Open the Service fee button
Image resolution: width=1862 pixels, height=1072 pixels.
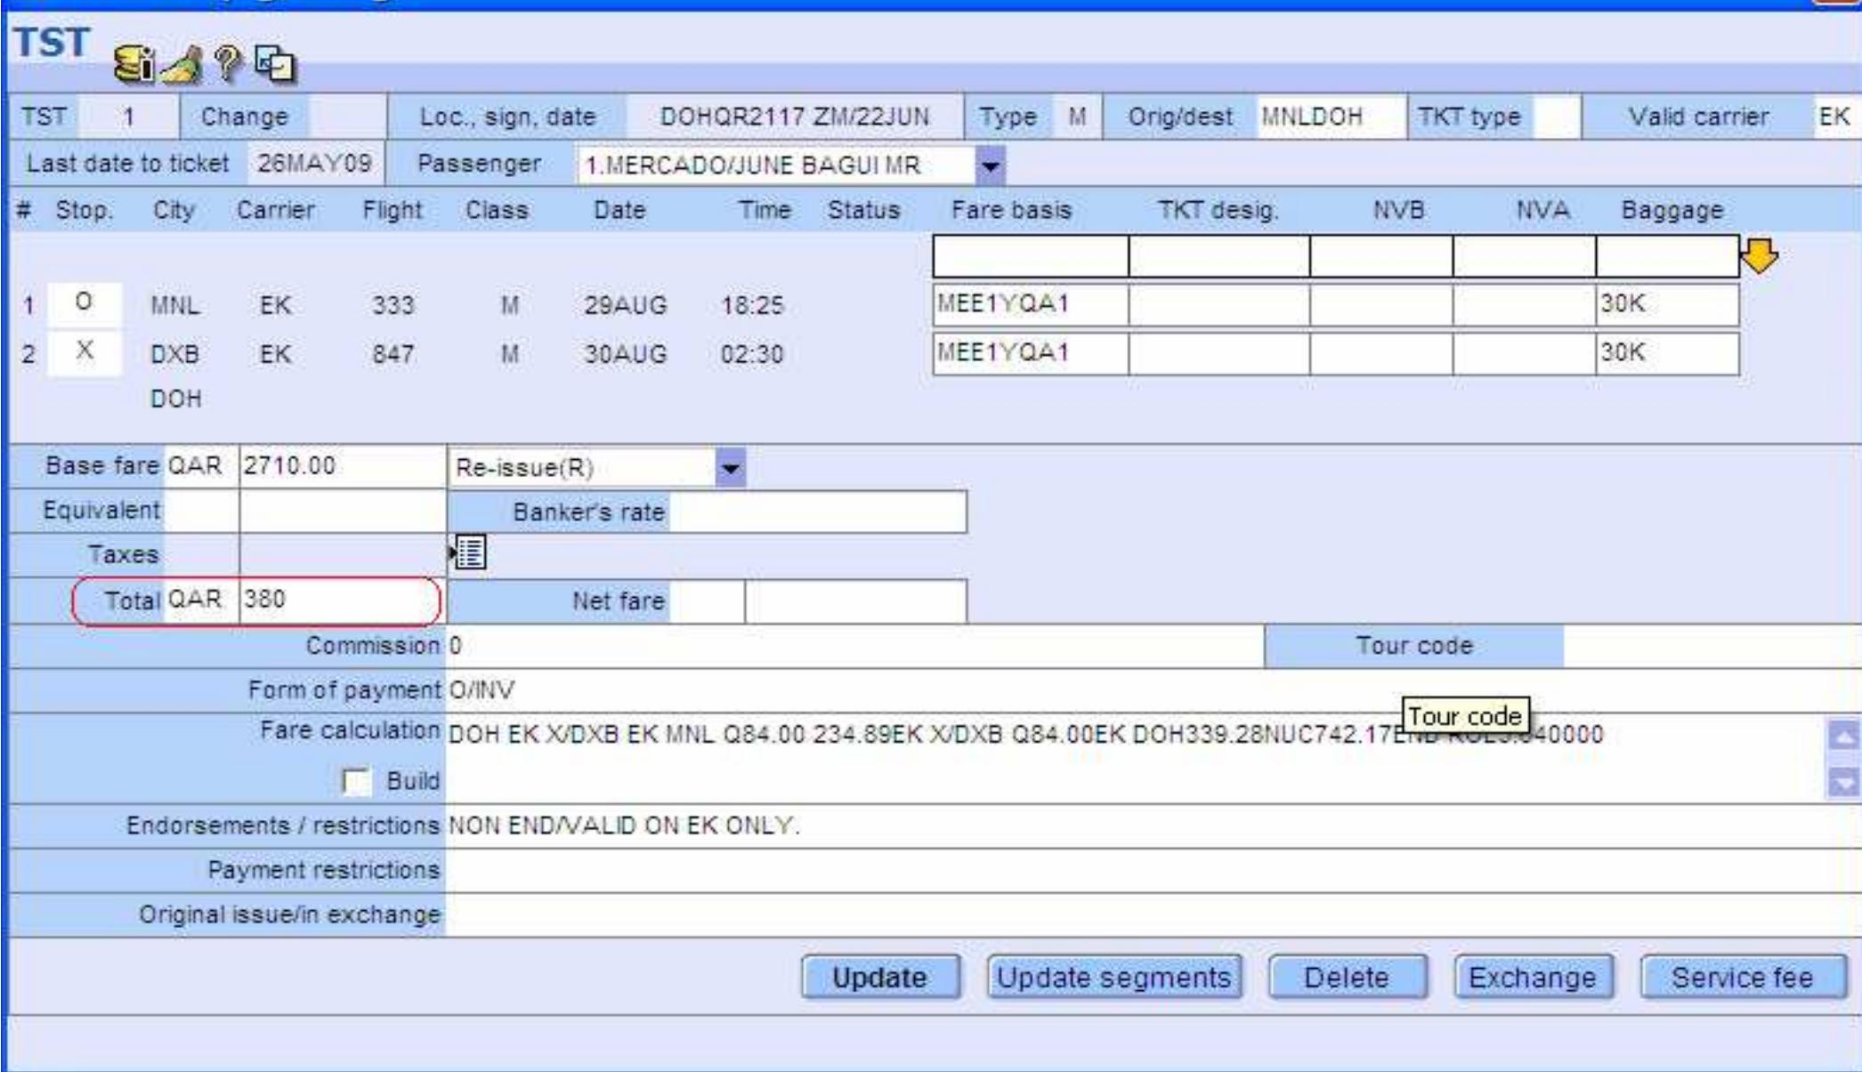[1742, 978]
